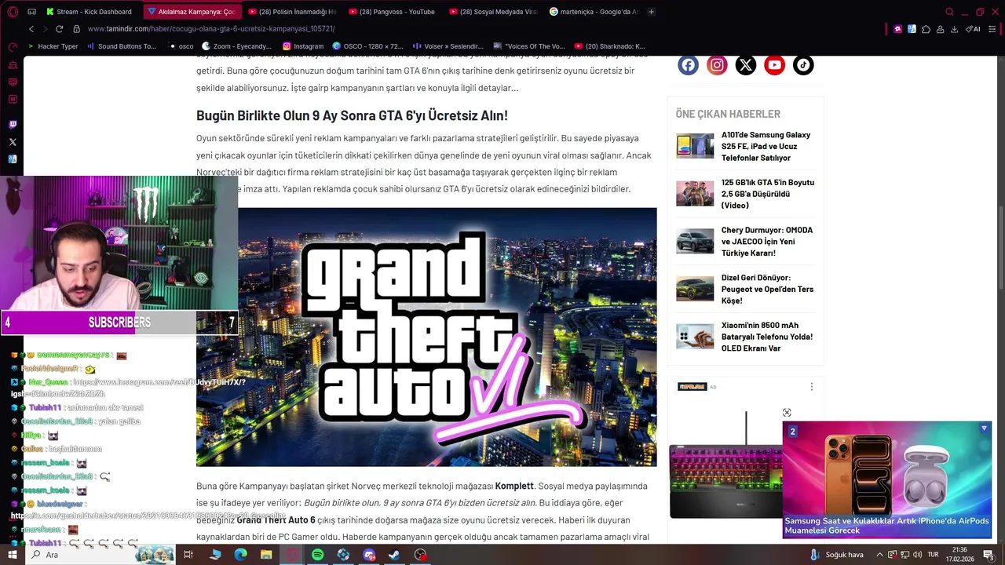
Task: Click the Xiaomi battery article thumbnail
Action: (x=695, y=336)
